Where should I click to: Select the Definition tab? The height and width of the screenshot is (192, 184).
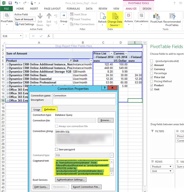[50, 109]
